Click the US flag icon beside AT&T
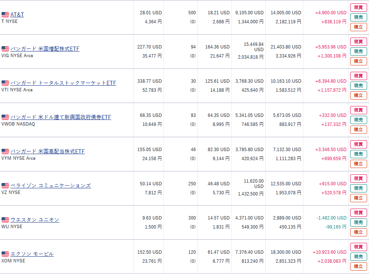The height and width of the screenshot is (274, 369). tap(5, 15)
